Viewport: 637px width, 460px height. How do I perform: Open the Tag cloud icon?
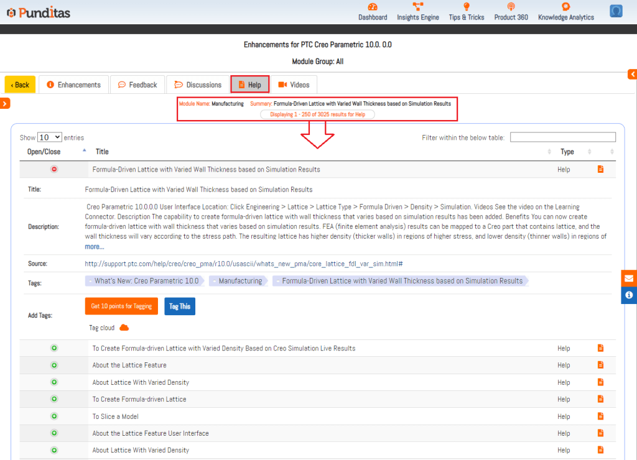click(124, 328)
